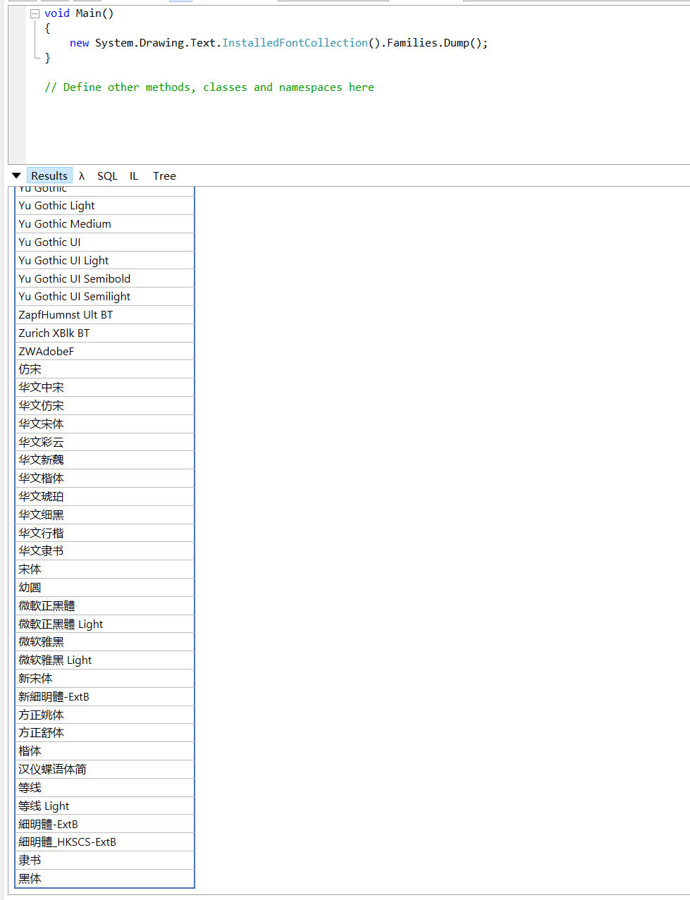The width and height of the screenshot is (690, 900).
Task: Open the SQL results tab
Action: pos(107,175)
